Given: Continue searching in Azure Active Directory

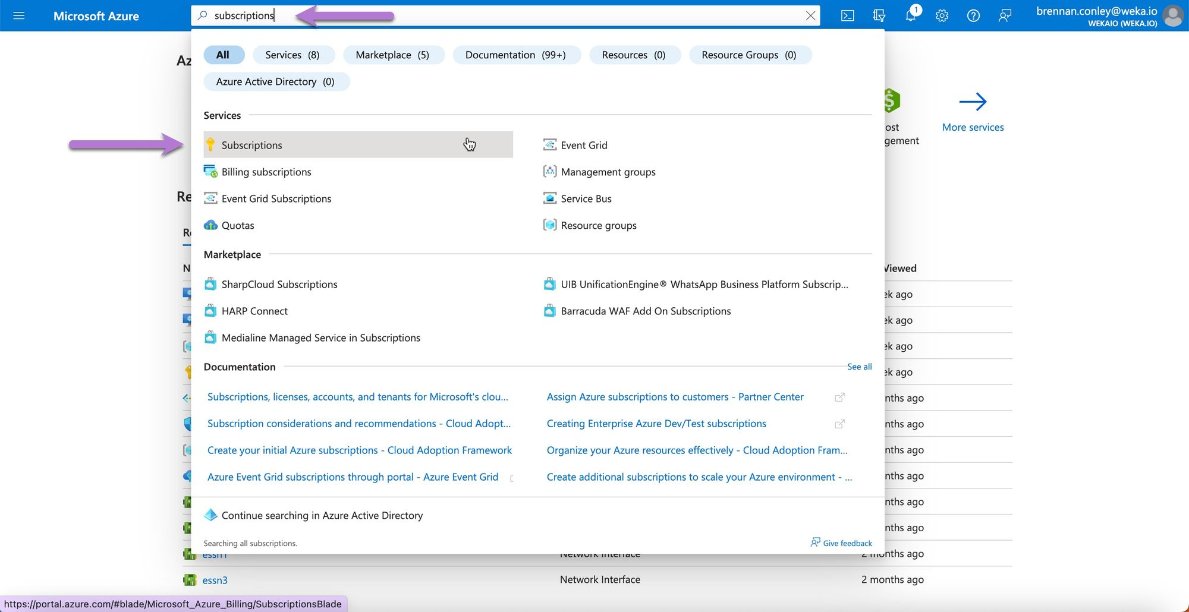Looking at the screenshot, I should [322, 515].
